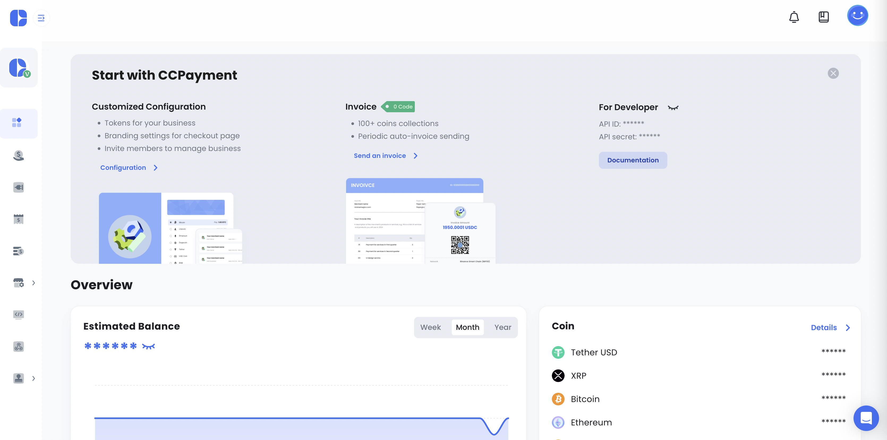
Task: Dismiss the Start with CCPayment banner
Action: coord(833,73)
